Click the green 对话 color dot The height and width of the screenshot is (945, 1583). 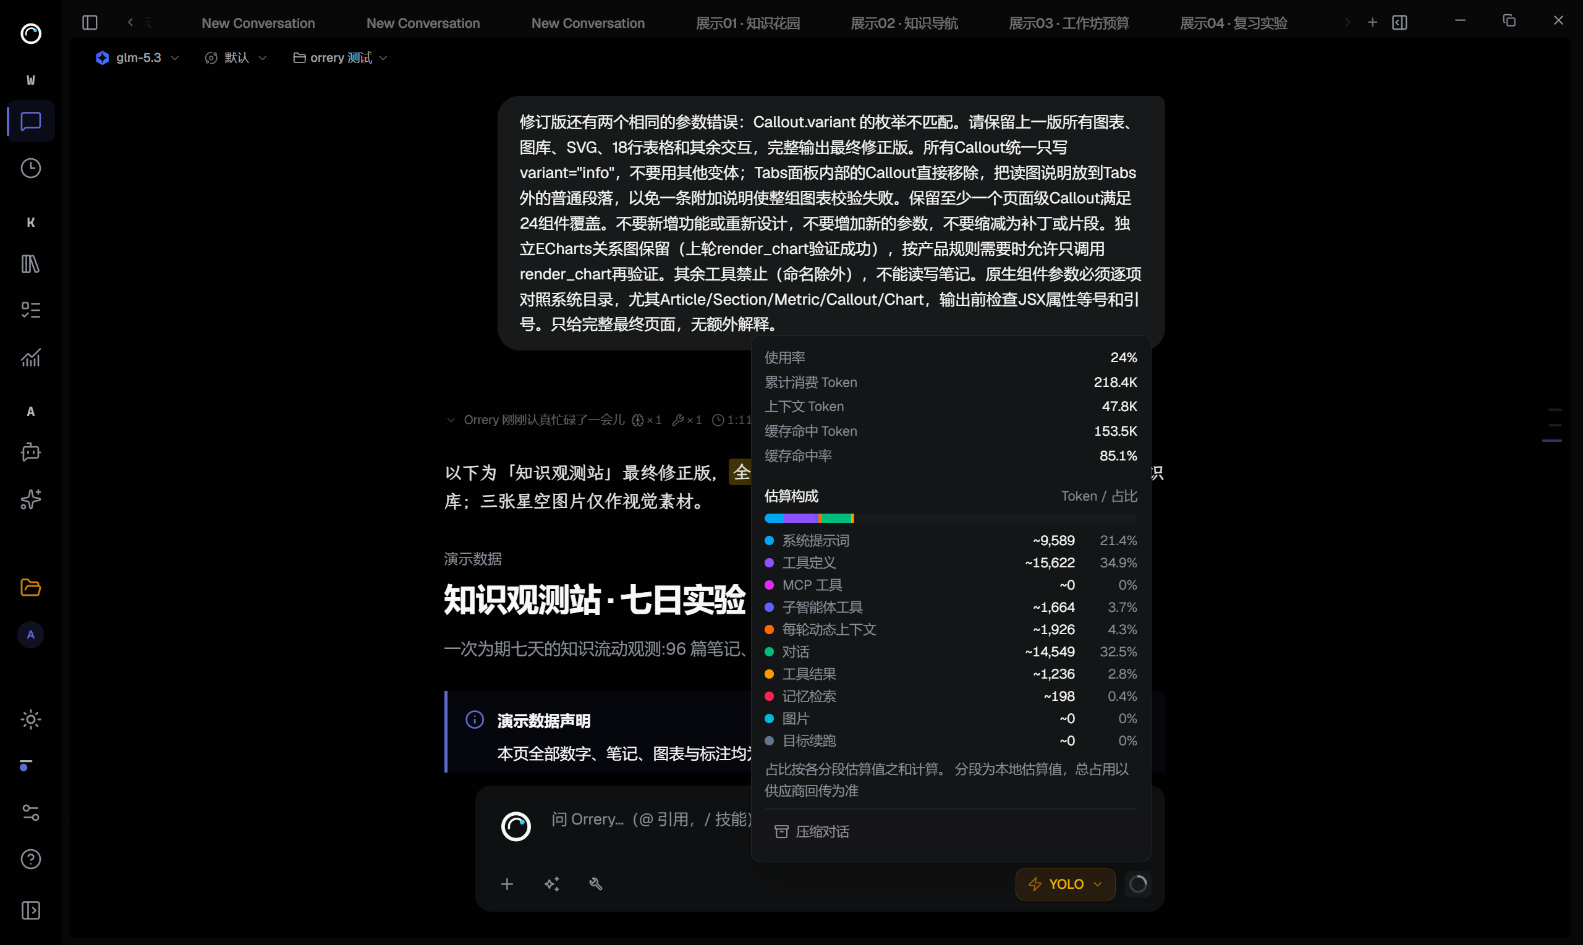[769, 652]
